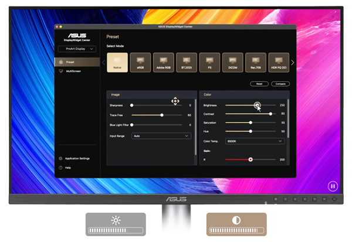Click the Application Settings gear icon
This screenshot has height=242, width=352.
(x=60, y=159)
